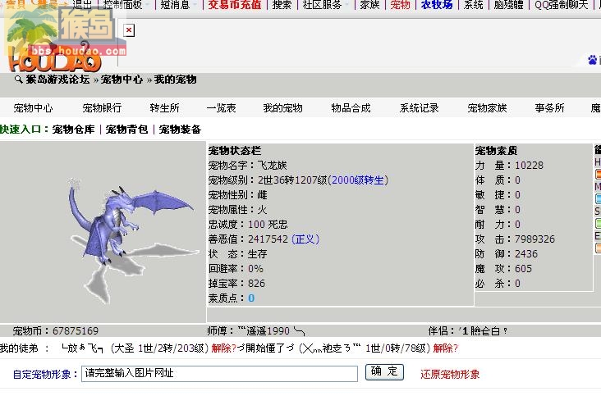Open 脑殘體 in top menu
Viewport: 601px width, 396px height.
[x=508, y=4]
